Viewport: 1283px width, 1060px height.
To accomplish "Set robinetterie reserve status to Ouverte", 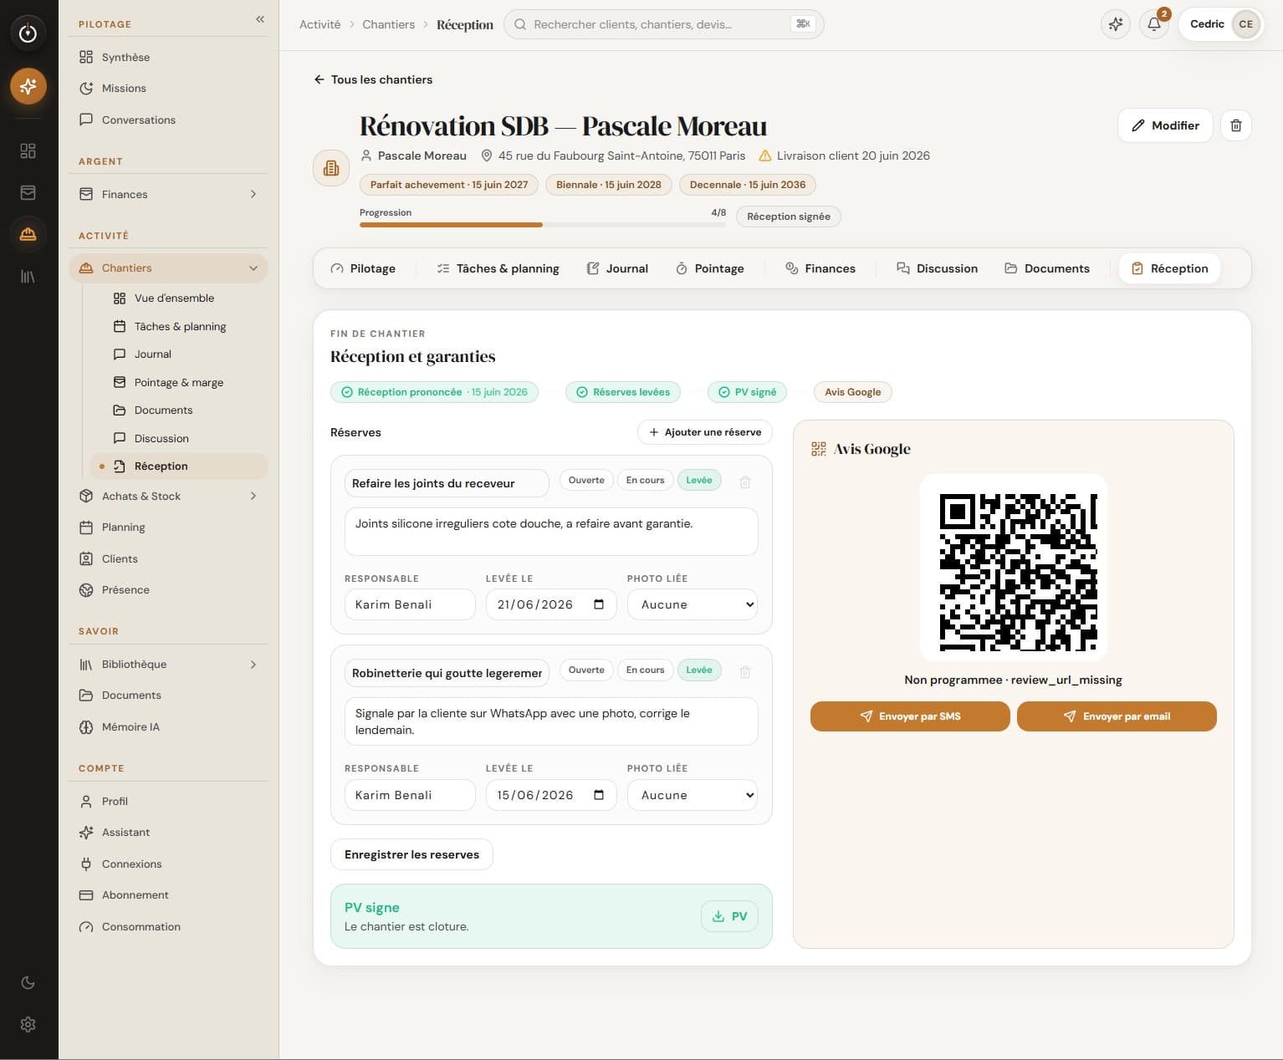I will (586, 670).
